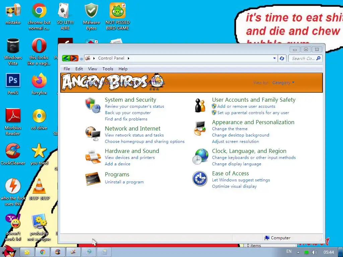Image resolution: width=343 pixels, height=257 pixels.
Task: Select the Windows Vista recycle bin icon
Action: click(13, 46)
